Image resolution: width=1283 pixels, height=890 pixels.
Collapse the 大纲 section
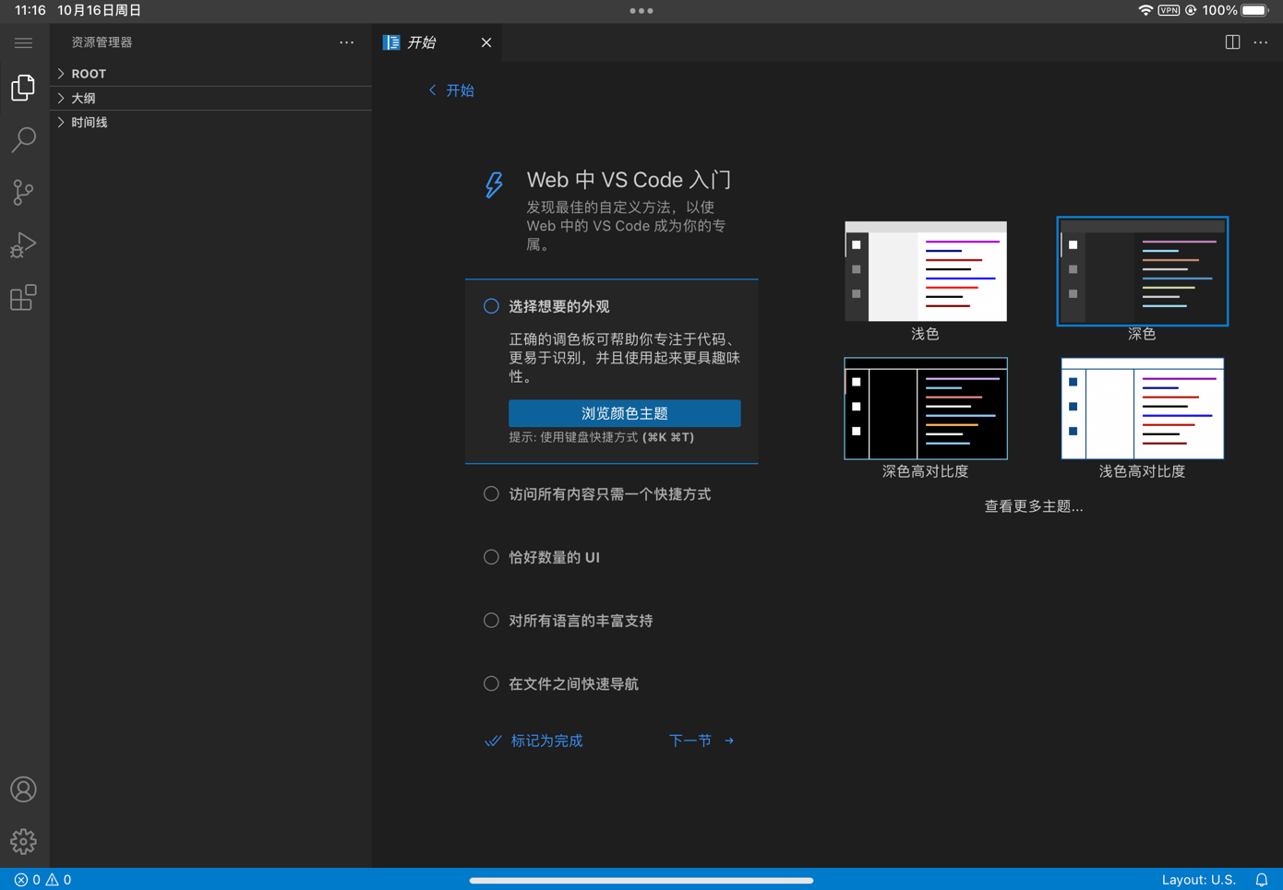(81, 98)
